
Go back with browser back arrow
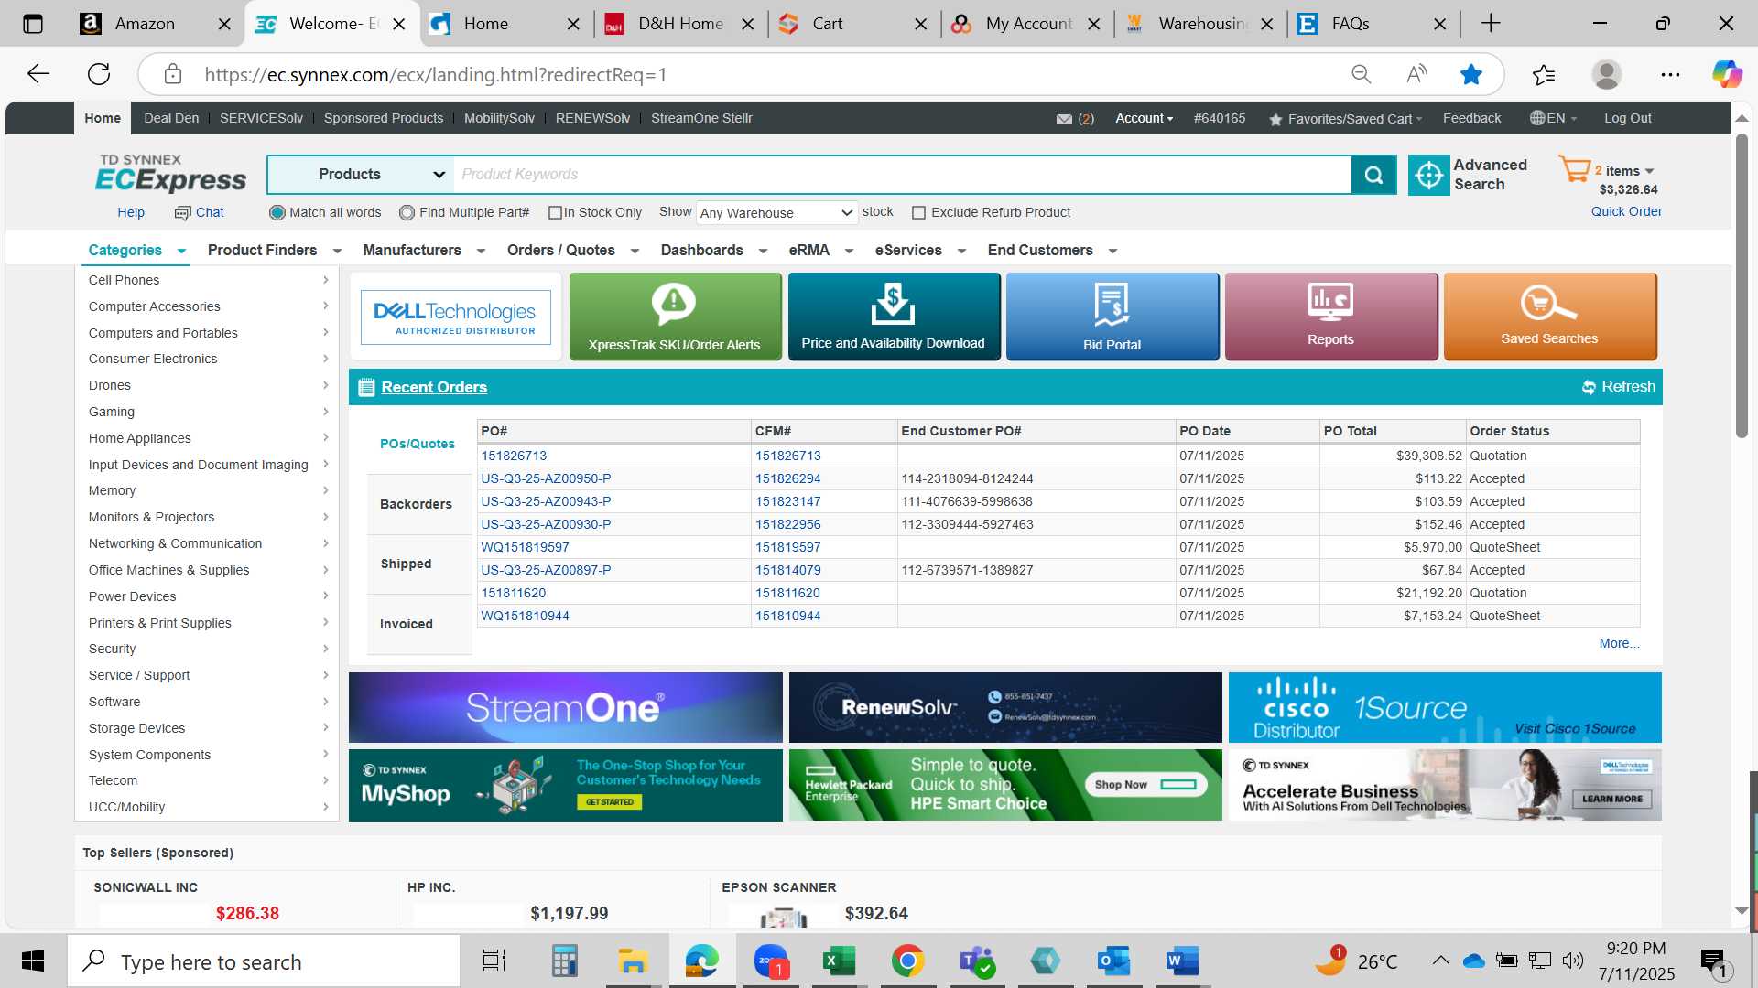click(x=38, y=74)
